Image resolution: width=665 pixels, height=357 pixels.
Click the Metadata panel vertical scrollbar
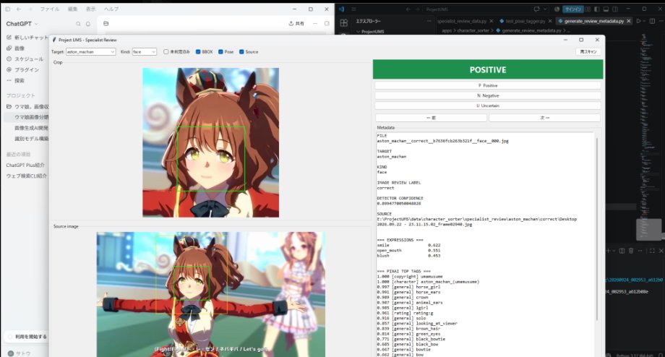597,229
